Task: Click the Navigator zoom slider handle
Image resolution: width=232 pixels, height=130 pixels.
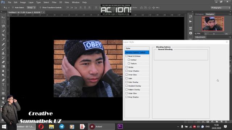Action: click(214, 34)
